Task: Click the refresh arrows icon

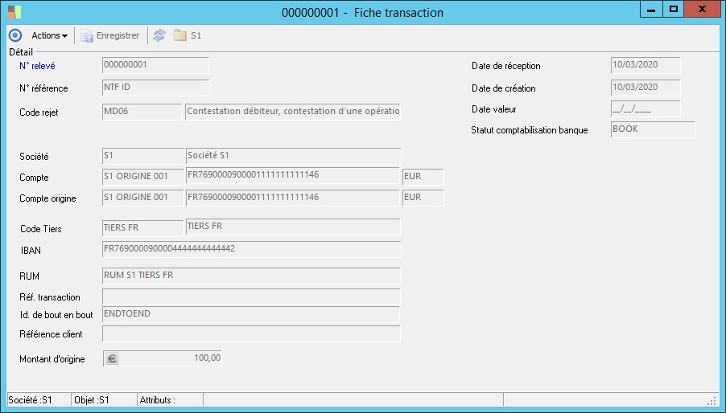Action: point(159,35)
